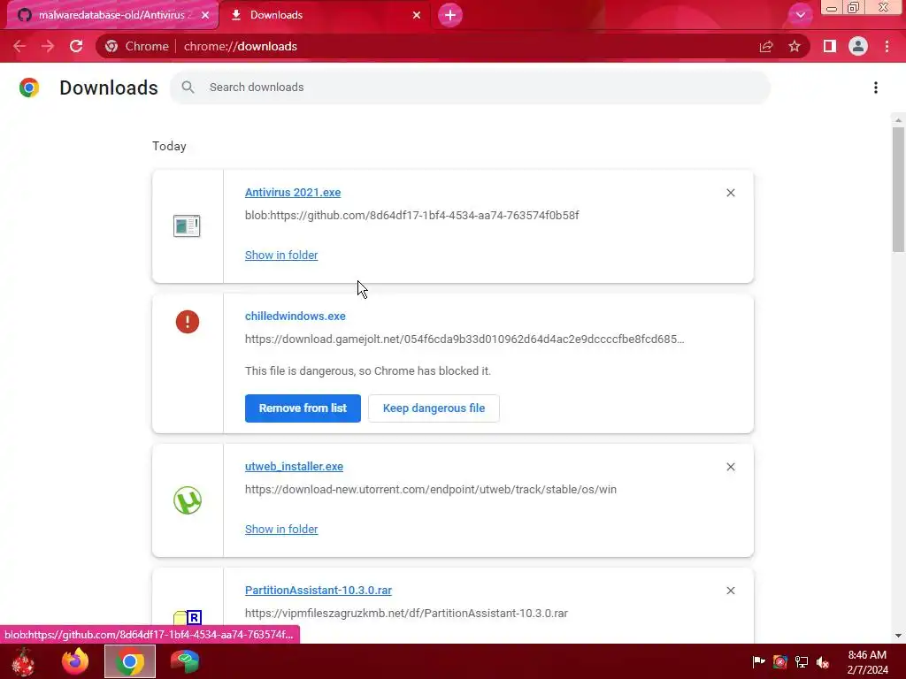This screenshot has width=906, height=679.
Task: Open the utweb_installer.exe file link
Action: coord(294,467)
